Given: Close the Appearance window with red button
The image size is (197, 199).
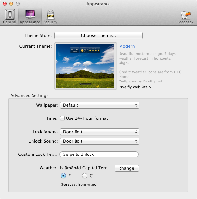Looking at the screenshot, I should pyautogui.click(x=5, y=4).
